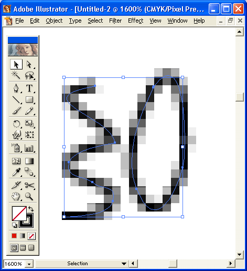
Task: Open the zoom level dropdown arrow
Action: (29, 264)
